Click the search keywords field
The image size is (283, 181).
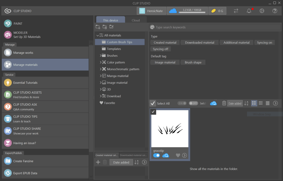[215, 27]
